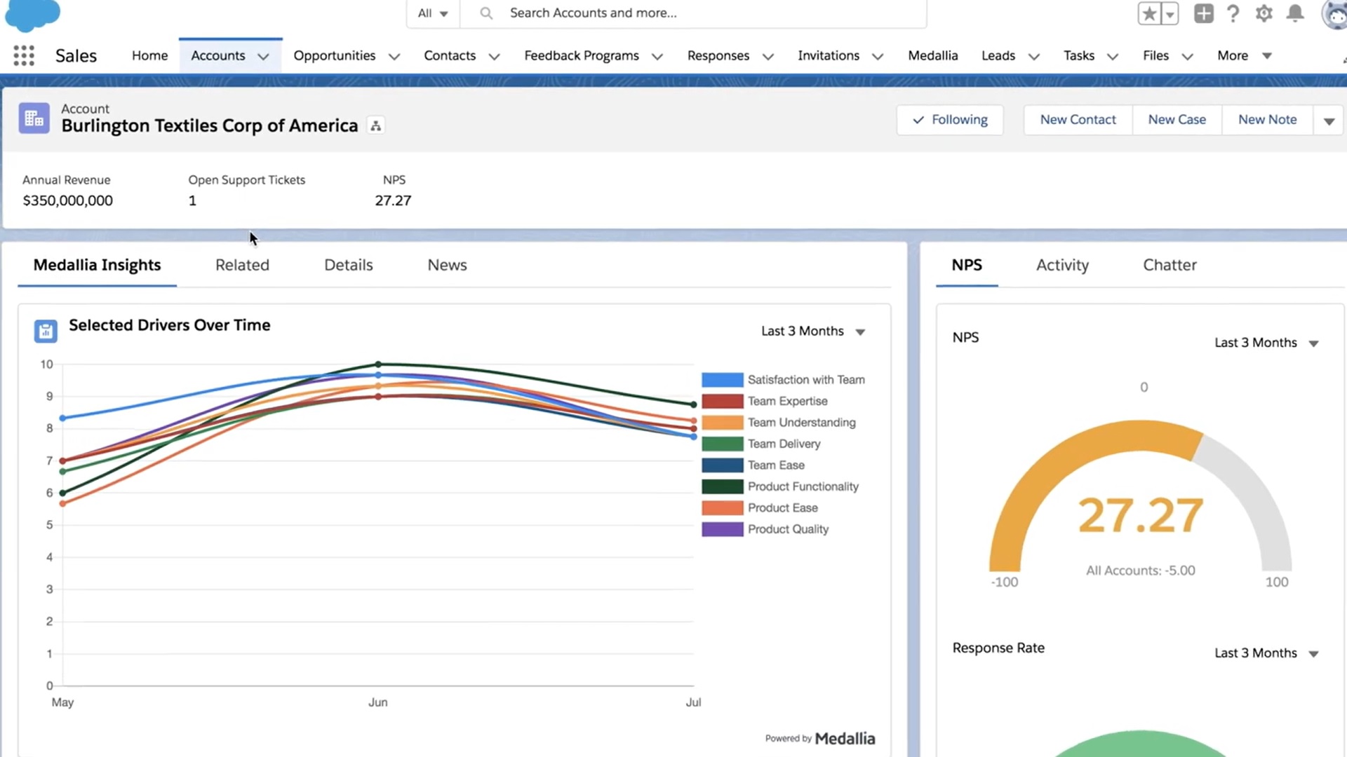Click the New Case button
The image size is (1347, 757).
1177,120
